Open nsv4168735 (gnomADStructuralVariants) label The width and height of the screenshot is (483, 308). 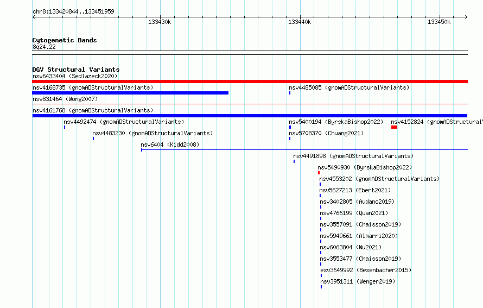point(93,87)
